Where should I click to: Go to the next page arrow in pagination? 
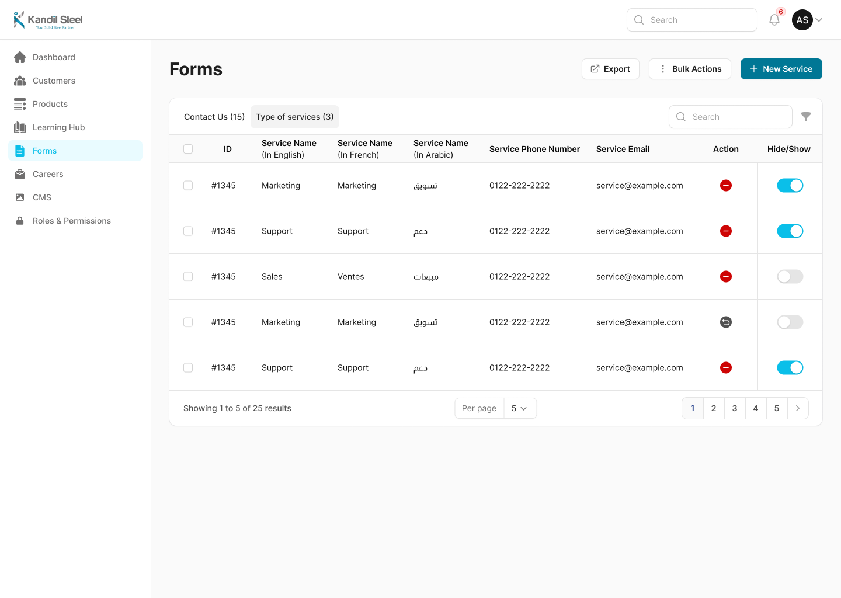point(798,408)
